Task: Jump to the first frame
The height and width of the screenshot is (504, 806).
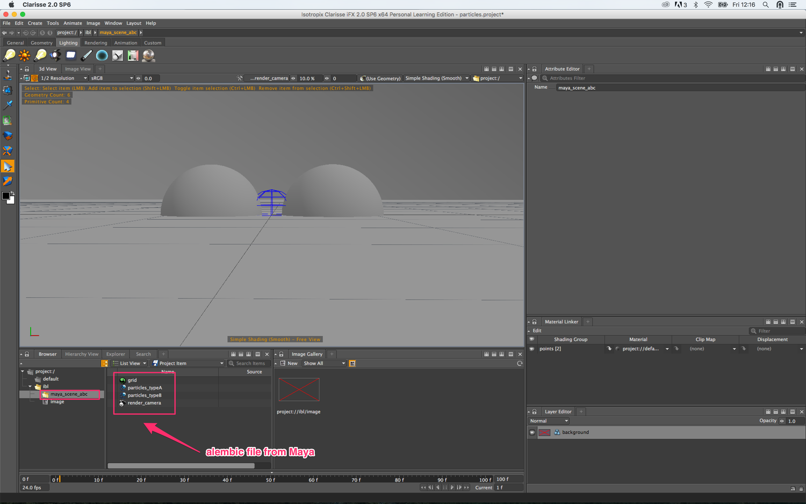Action: tap(423, 487)
